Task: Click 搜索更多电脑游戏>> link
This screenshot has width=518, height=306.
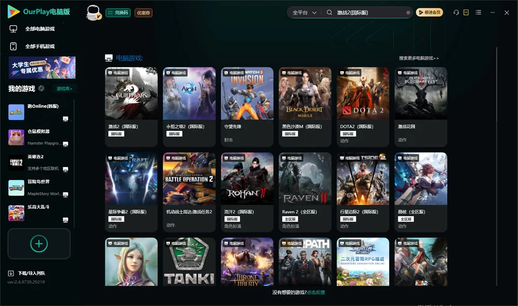Action: pos(419,58)
